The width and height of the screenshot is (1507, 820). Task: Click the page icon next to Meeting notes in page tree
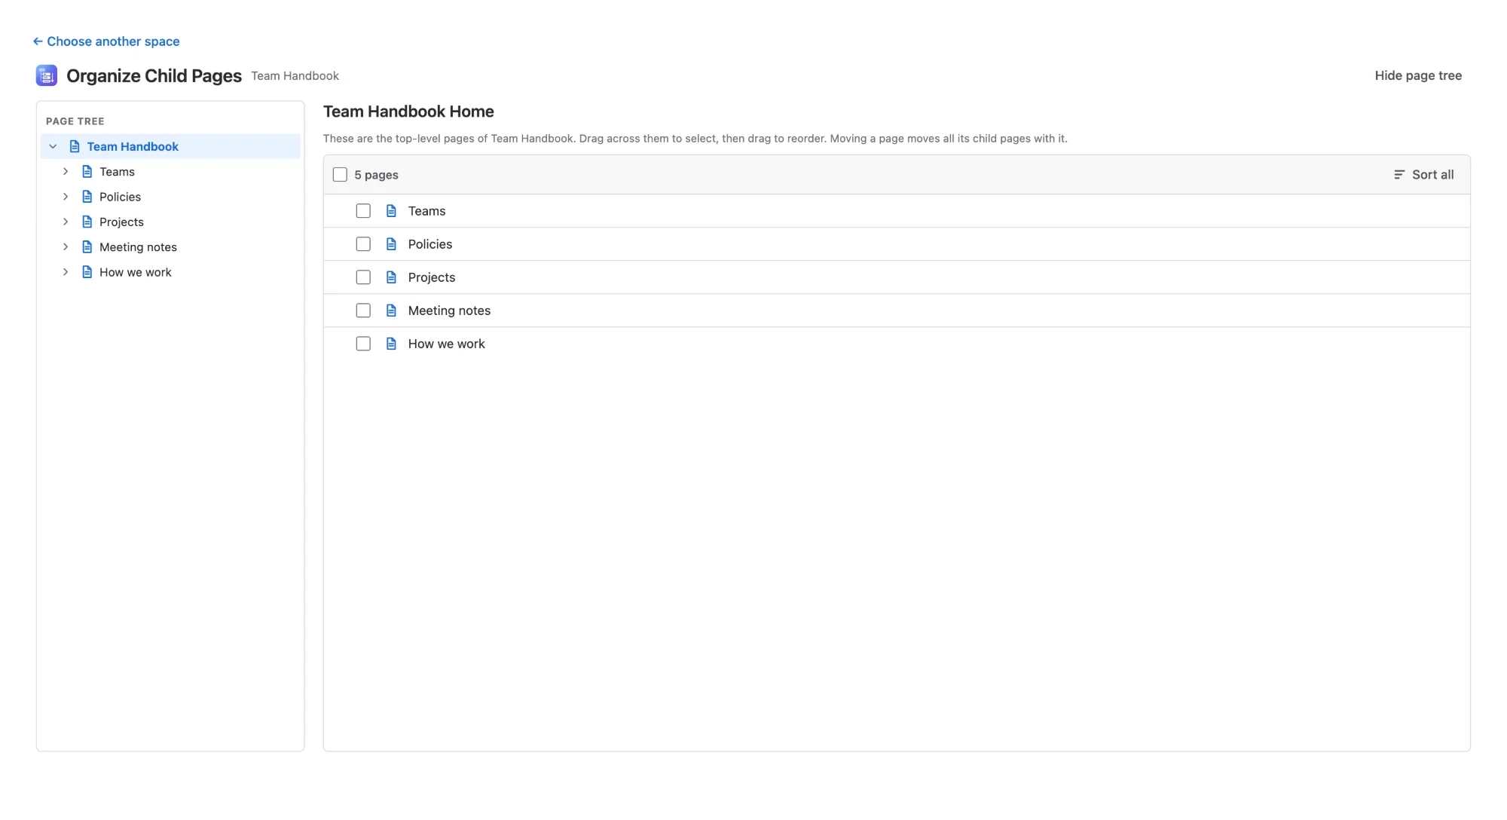click(87, 247)
